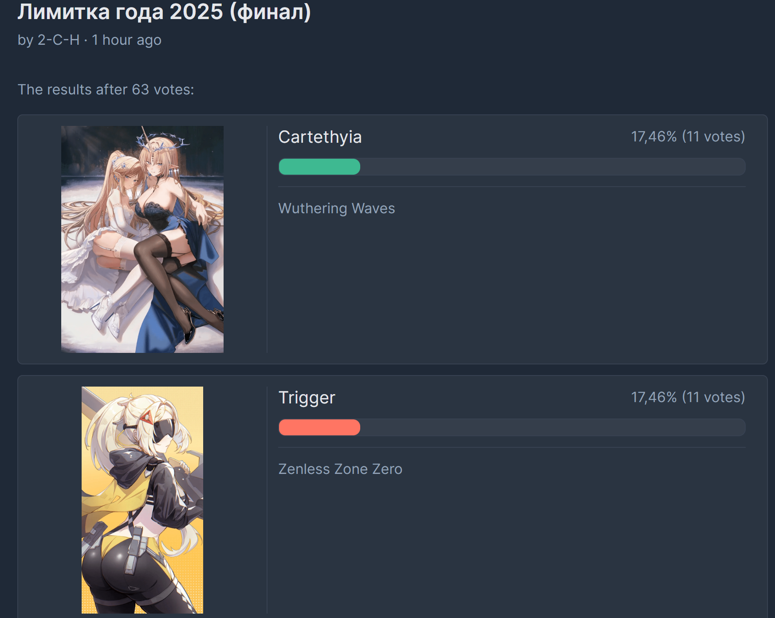Click the Wuthering Waves description text
The image size is (775, 618).
pyautogui.click(x=337, y=208)
